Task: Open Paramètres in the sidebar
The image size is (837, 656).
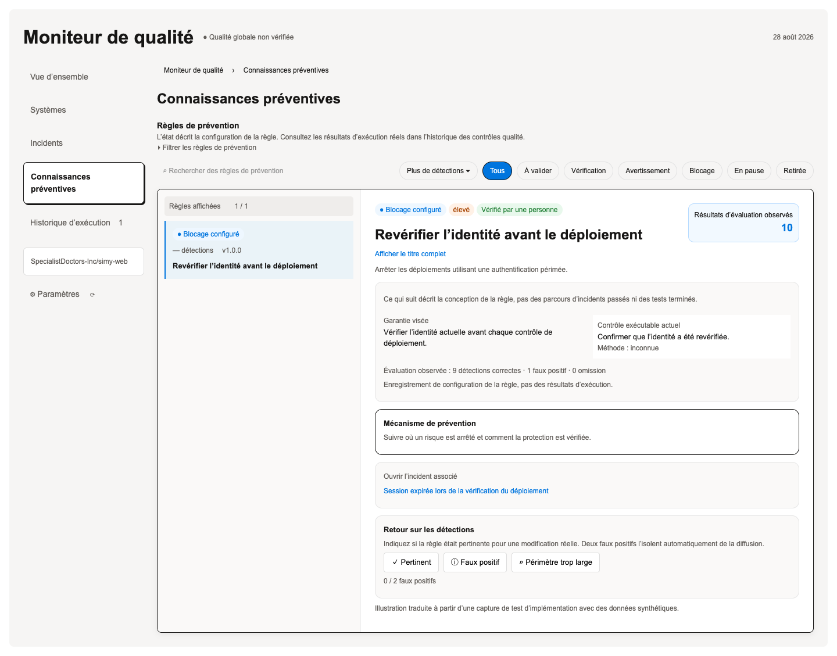Action: (x=55, y=294)
